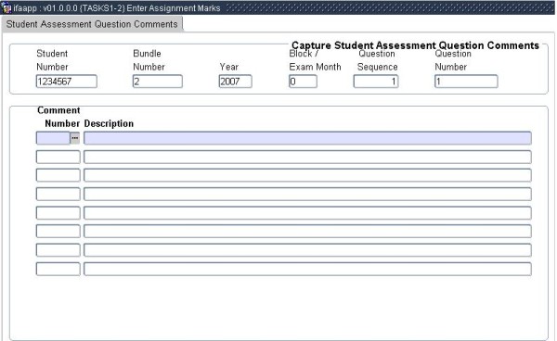The height and width of the screenshot is (341, 557).
Task: Click the eighth row Description field
Action: (x=307, y=269)
